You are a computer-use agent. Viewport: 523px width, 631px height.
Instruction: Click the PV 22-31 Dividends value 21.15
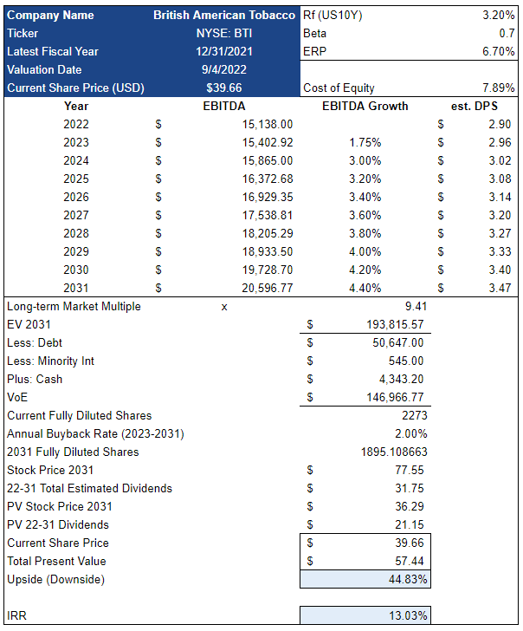tap(410, 524)
